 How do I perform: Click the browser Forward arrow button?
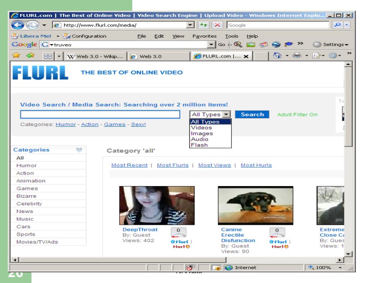(32, 25)
